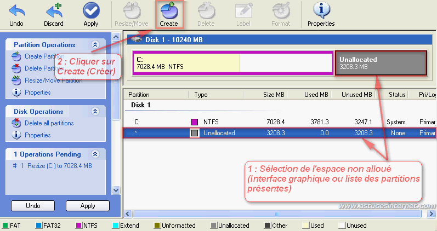Click the Discard toolbar icon
Image resolution: width=437 pixels, height=231 pixels.
54,10
